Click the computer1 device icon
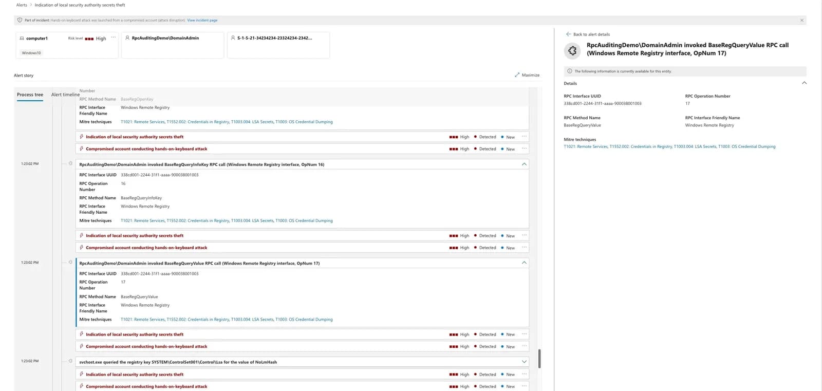 22,39
